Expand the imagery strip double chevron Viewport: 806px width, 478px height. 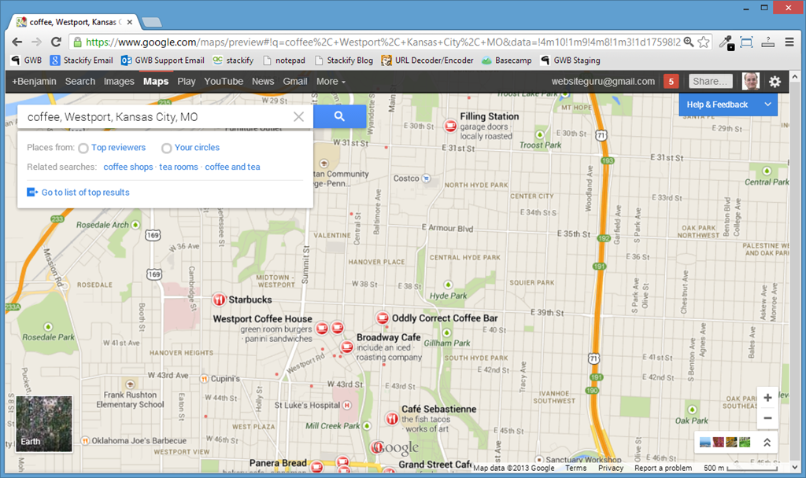(x=767, y=442)
